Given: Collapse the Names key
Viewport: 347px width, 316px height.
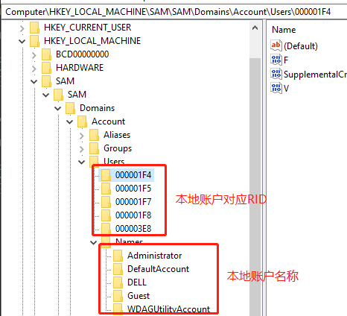Looking at the screenshot, I should tap(94, 242).
